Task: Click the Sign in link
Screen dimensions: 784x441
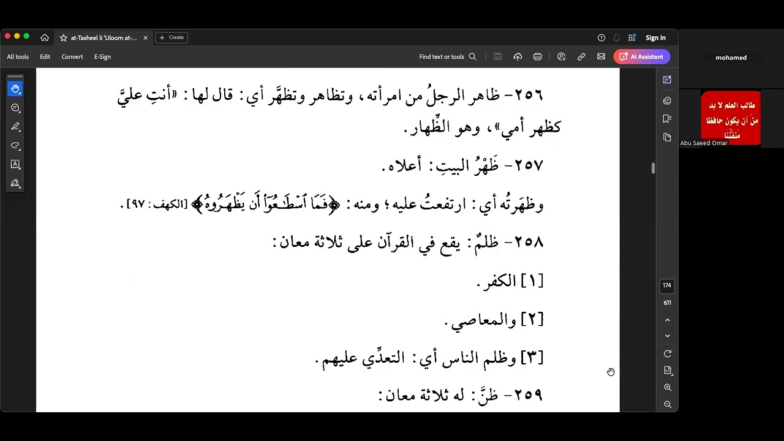Action: pyautogui.click(x=655, y=38)
